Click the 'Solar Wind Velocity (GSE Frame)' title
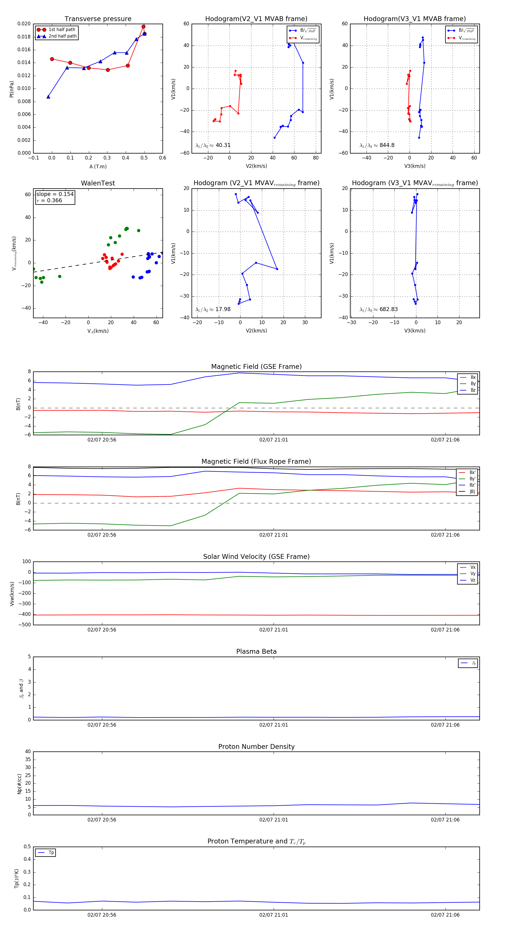Viewport: 513px width, 940px height. coord(256,557)
